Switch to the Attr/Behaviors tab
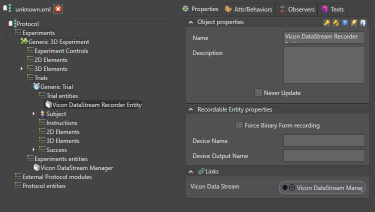This screenshot has width=375, height=212. 249,9
